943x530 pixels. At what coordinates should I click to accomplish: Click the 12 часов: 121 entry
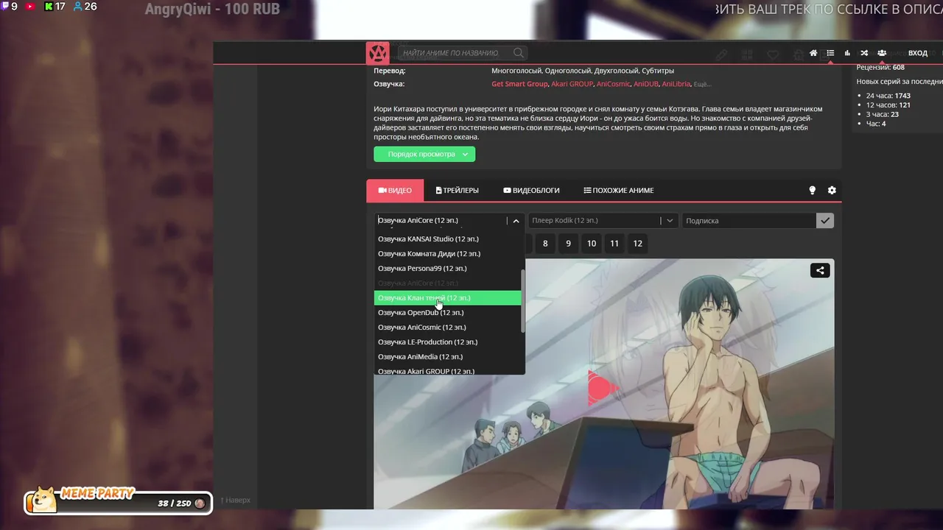[888, 105]
